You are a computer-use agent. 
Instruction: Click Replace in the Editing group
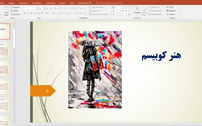pos(172,11)
